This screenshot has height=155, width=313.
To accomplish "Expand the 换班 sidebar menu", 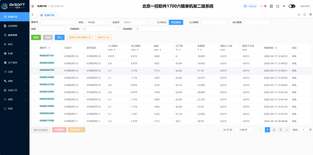I will [15, 99].
